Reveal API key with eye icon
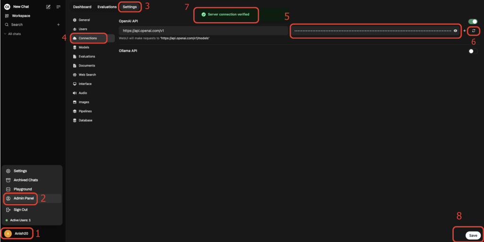Image resolution: width=484 pixels, height=242 pixels. [x=455, y=31]
